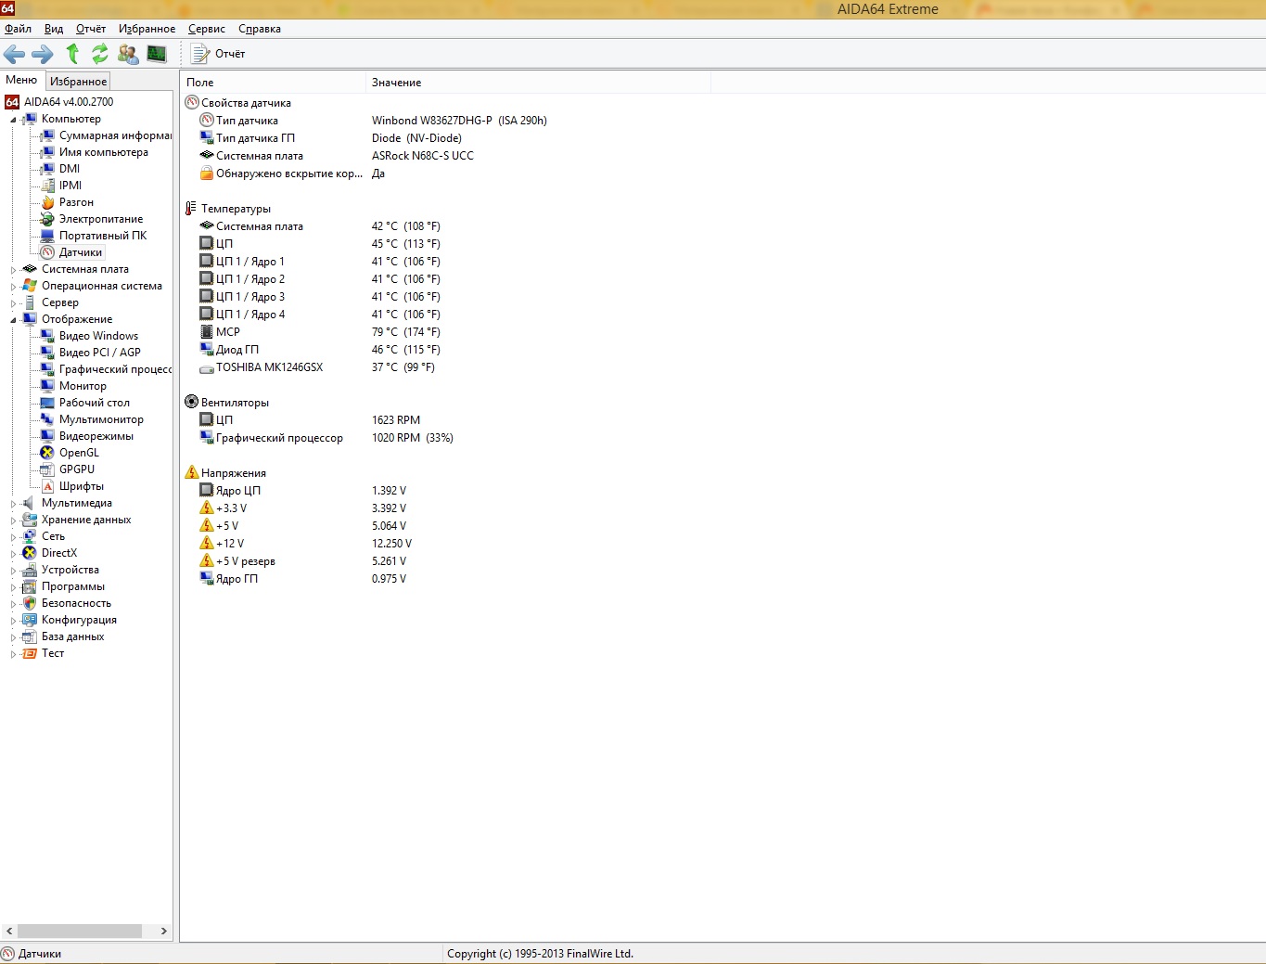Open the Вид menu
The height and width of the screenshot is (964, 1266).
54,29
